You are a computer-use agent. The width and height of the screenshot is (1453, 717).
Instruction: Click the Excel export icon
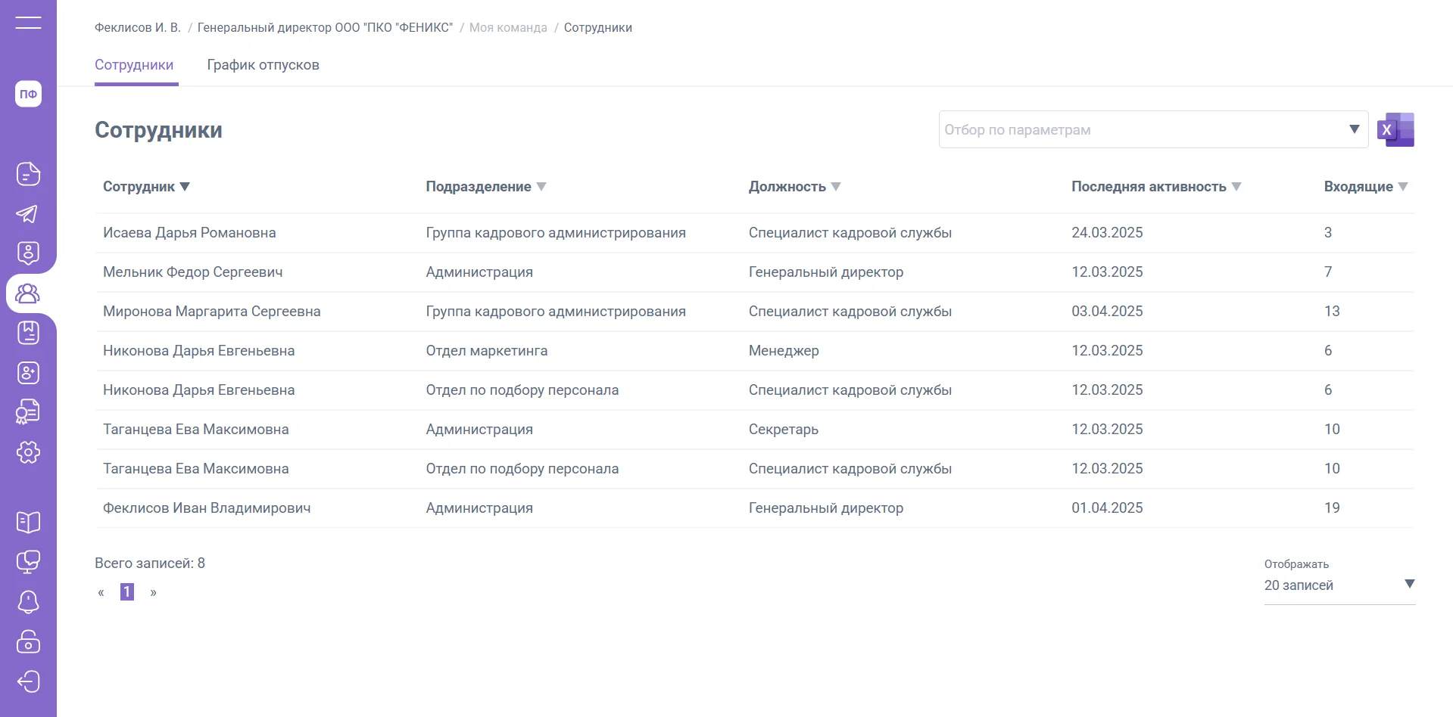pyautogui.click(x=1395, y=130)
